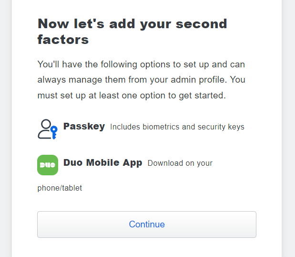Select the bold Passkey label
Image resolution: width=295 pixels, height=257 pixels.
(x=84, y=127)
